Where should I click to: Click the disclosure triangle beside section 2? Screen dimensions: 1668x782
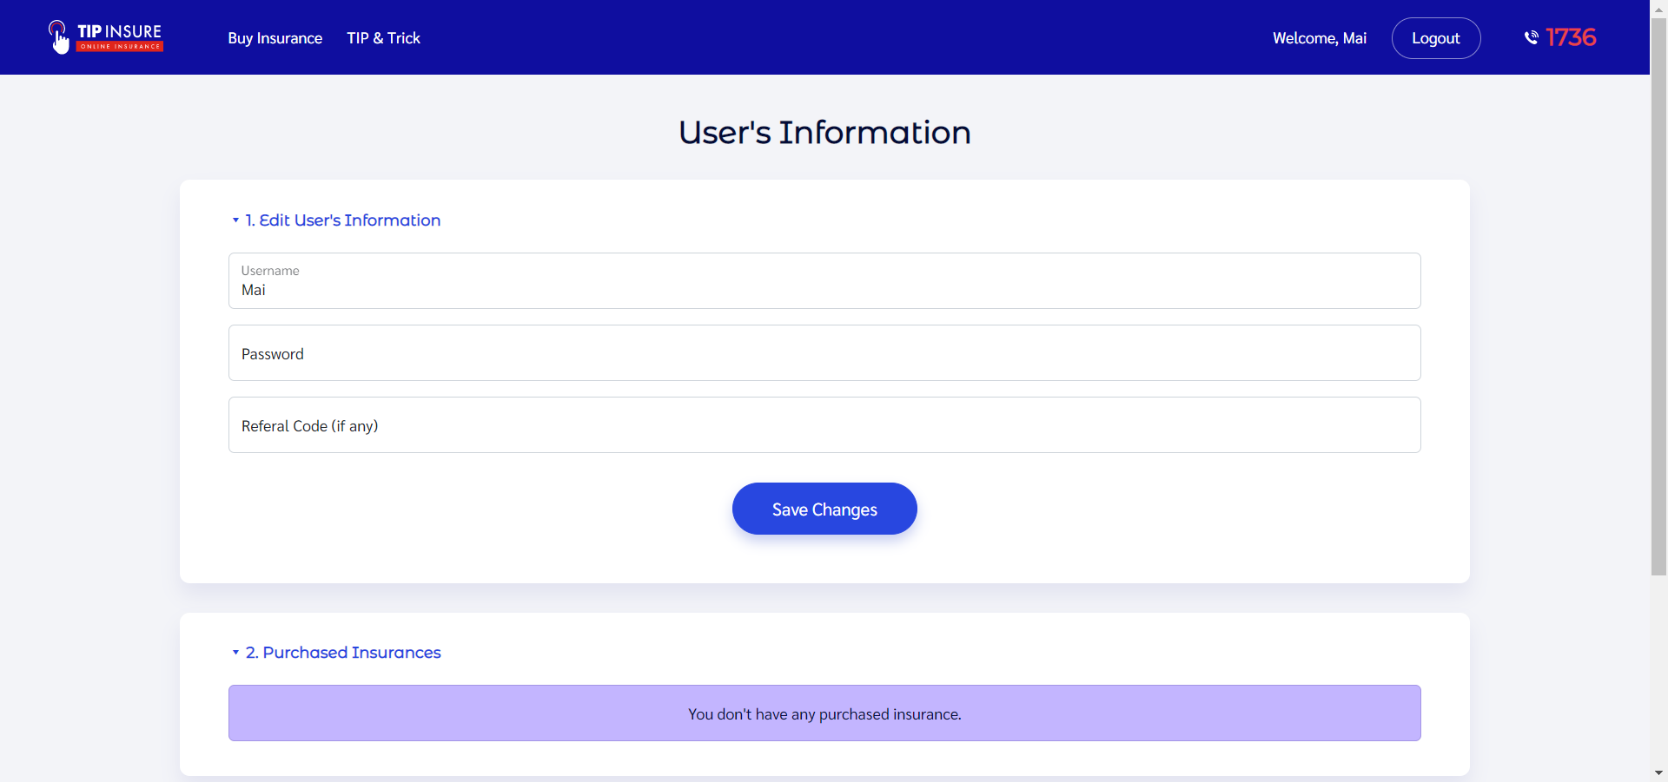click(x=235, y=654)
